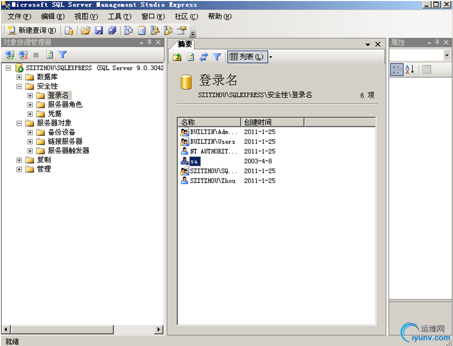Collapse the 安全性 node
This screenshot has height=346, width=453.
(x=19, y=86)
